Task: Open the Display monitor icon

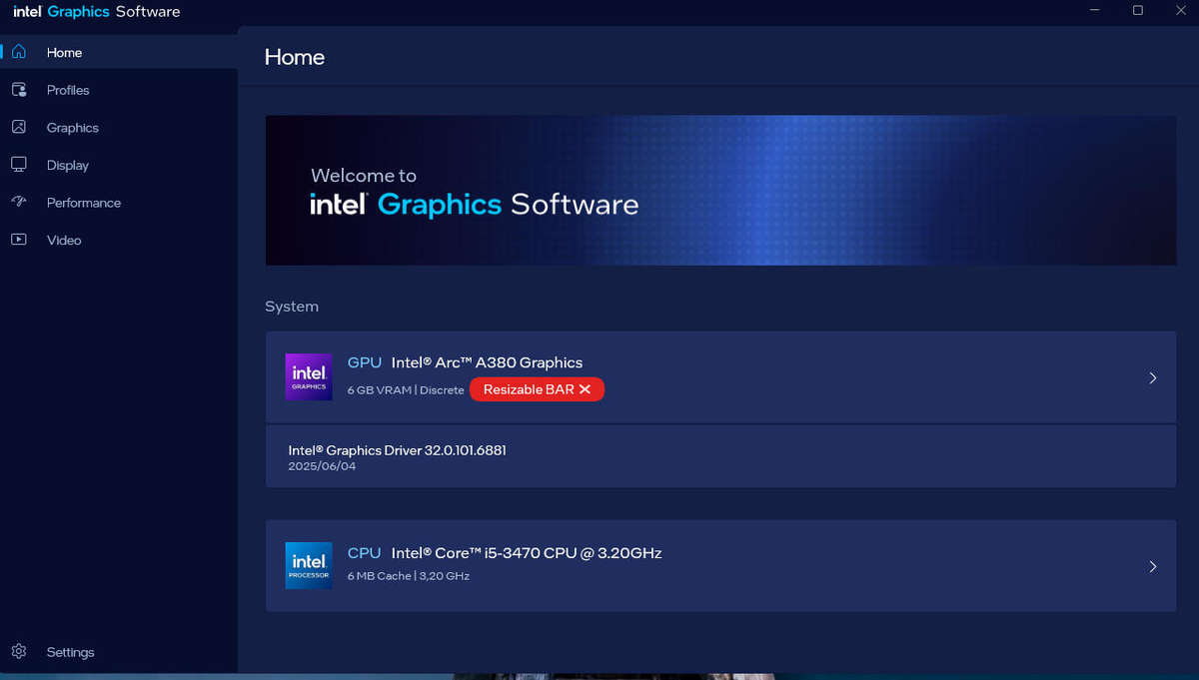Action: [x=19, y=165]
